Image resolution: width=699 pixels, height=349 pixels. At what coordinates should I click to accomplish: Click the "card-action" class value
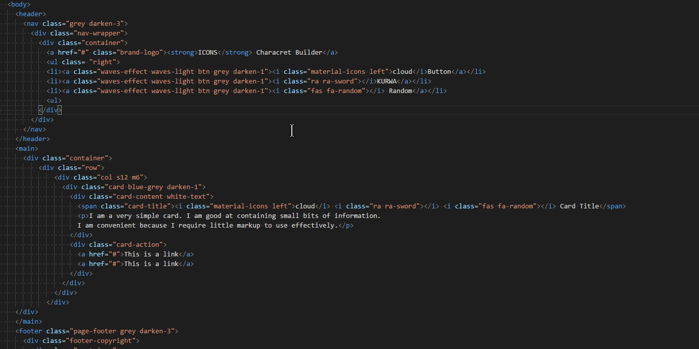click(x=138, y=244)
